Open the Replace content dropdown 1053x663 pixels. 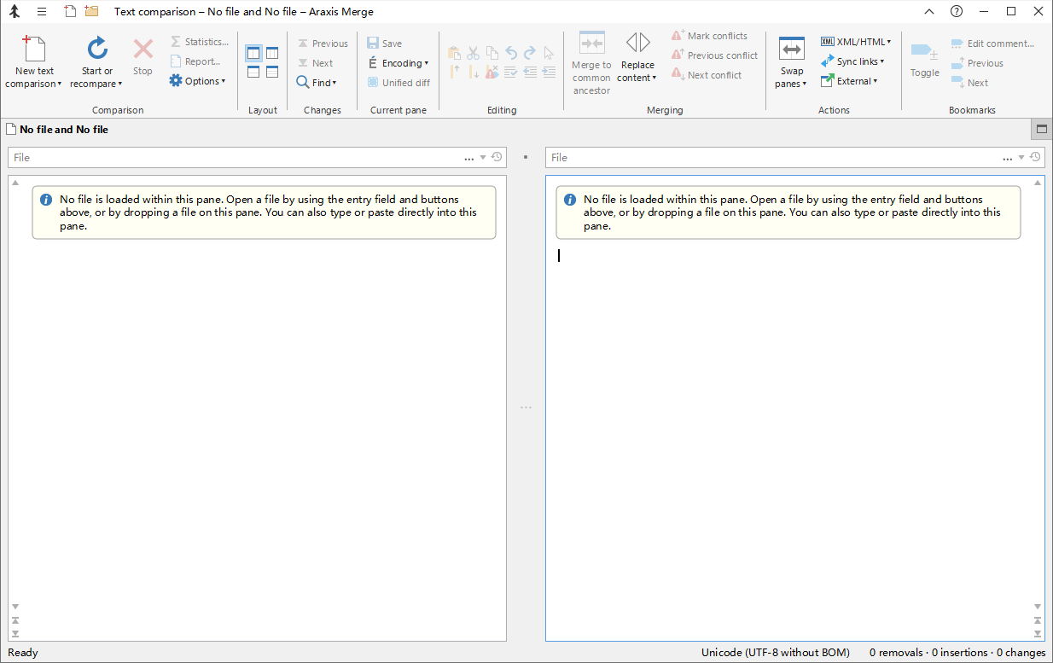(637, 58)
